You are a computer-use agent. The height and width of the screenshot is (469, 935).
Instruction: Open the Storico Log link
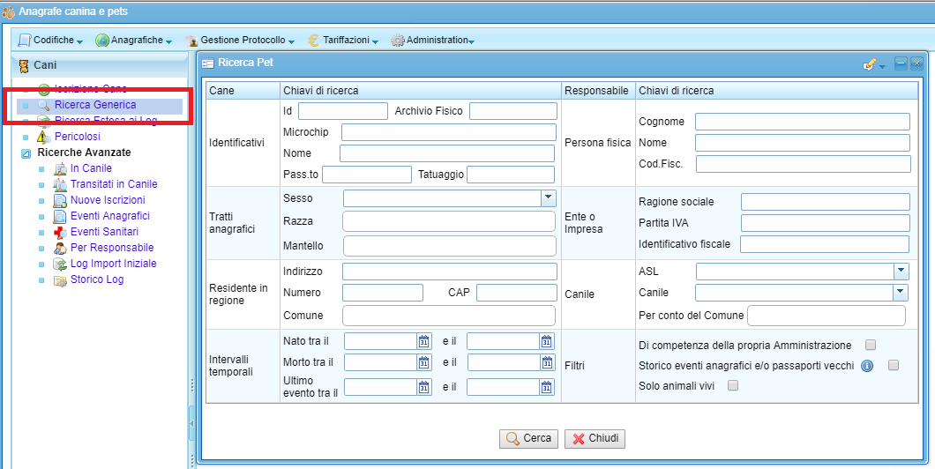(97, 279)
